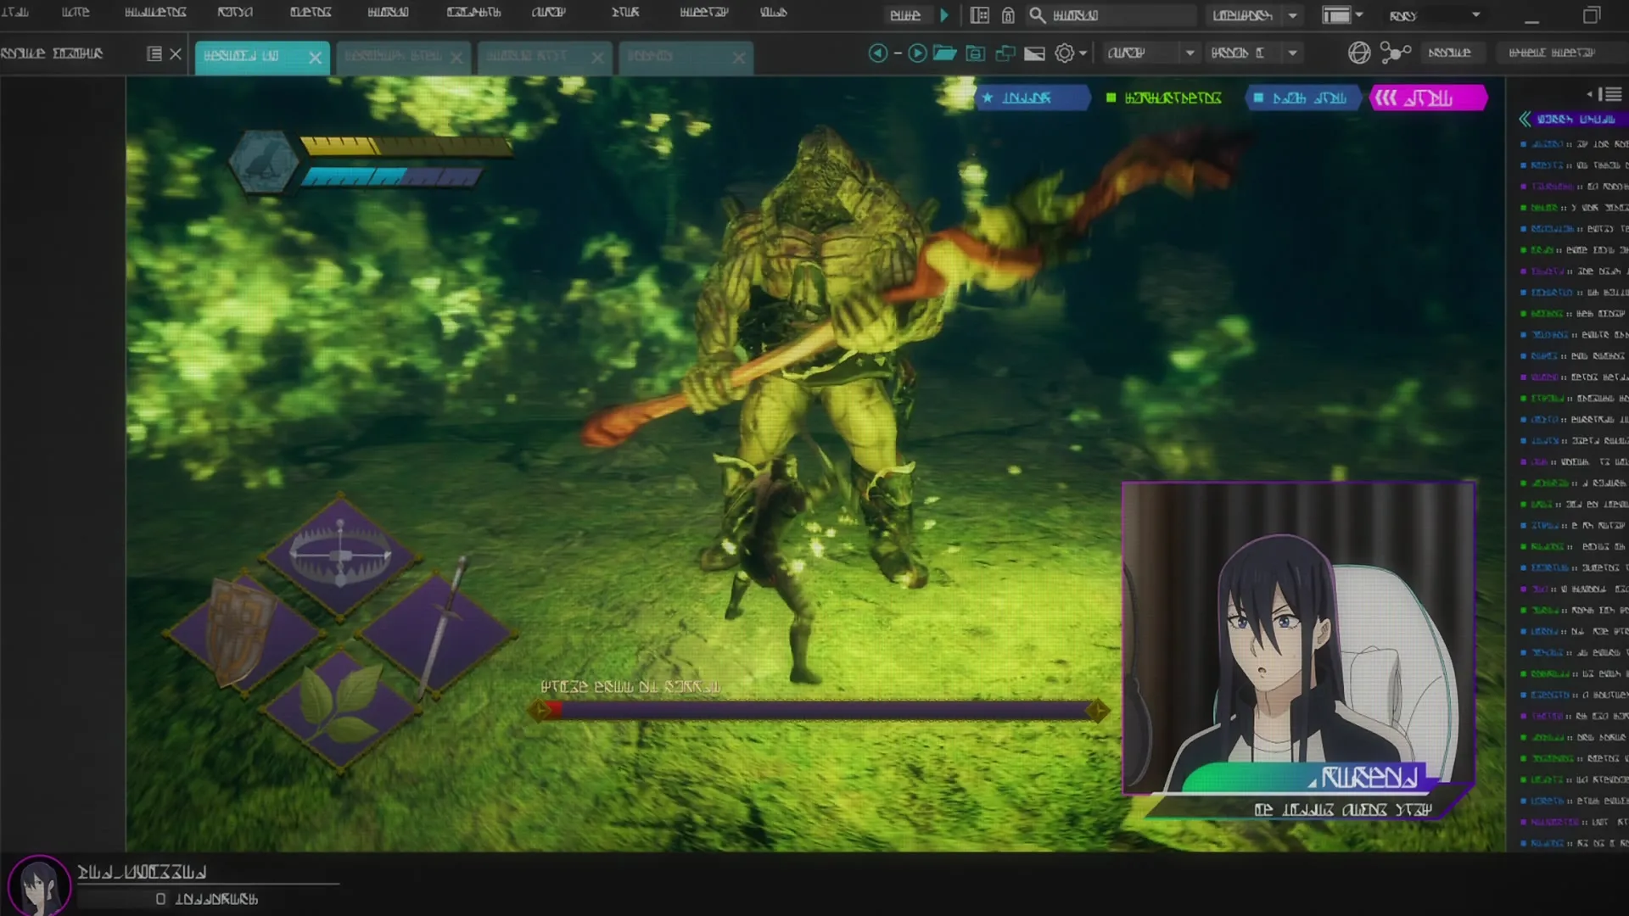Click the magenta triple-chevron pill
Viewport: 1629px width, 916px height.
pyautogui.click(x=1428, y=98)
